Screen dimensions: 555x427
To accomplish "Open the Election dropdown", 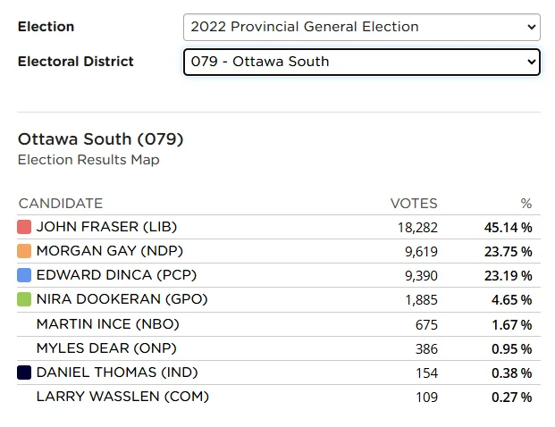I will click(361, 27).
